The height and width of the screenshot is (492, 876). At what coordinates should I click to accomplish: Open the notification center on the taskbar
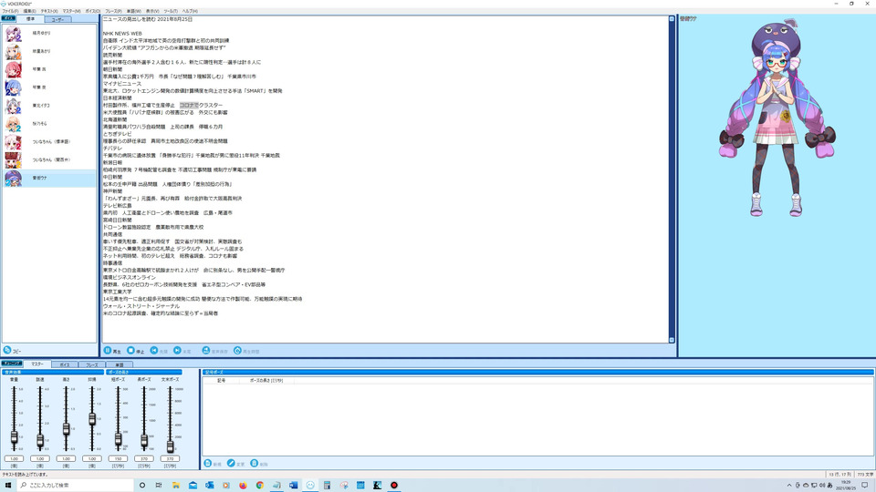pyautogui.click(x=865, y=486)
